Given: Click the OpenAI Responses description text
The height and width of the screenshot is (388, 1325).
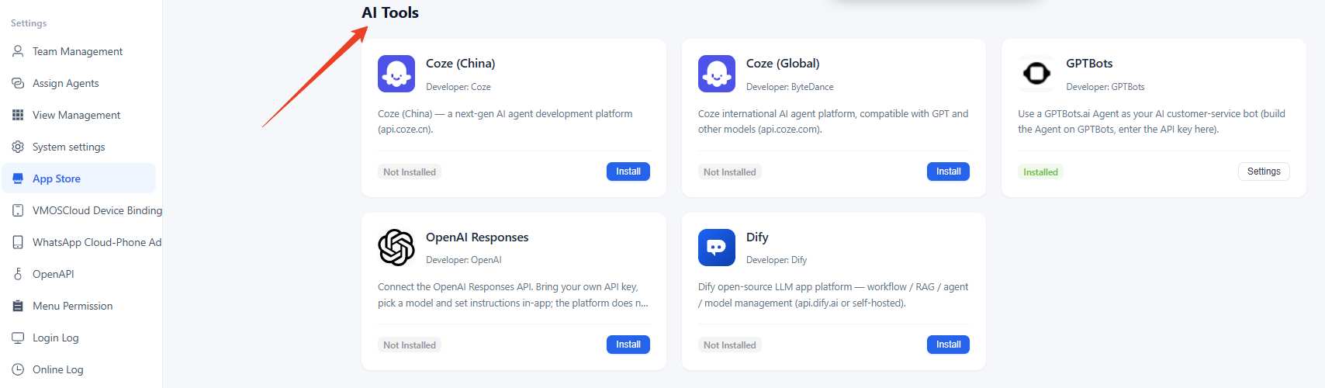Looking at the screenshot, I should click(513, 295).
